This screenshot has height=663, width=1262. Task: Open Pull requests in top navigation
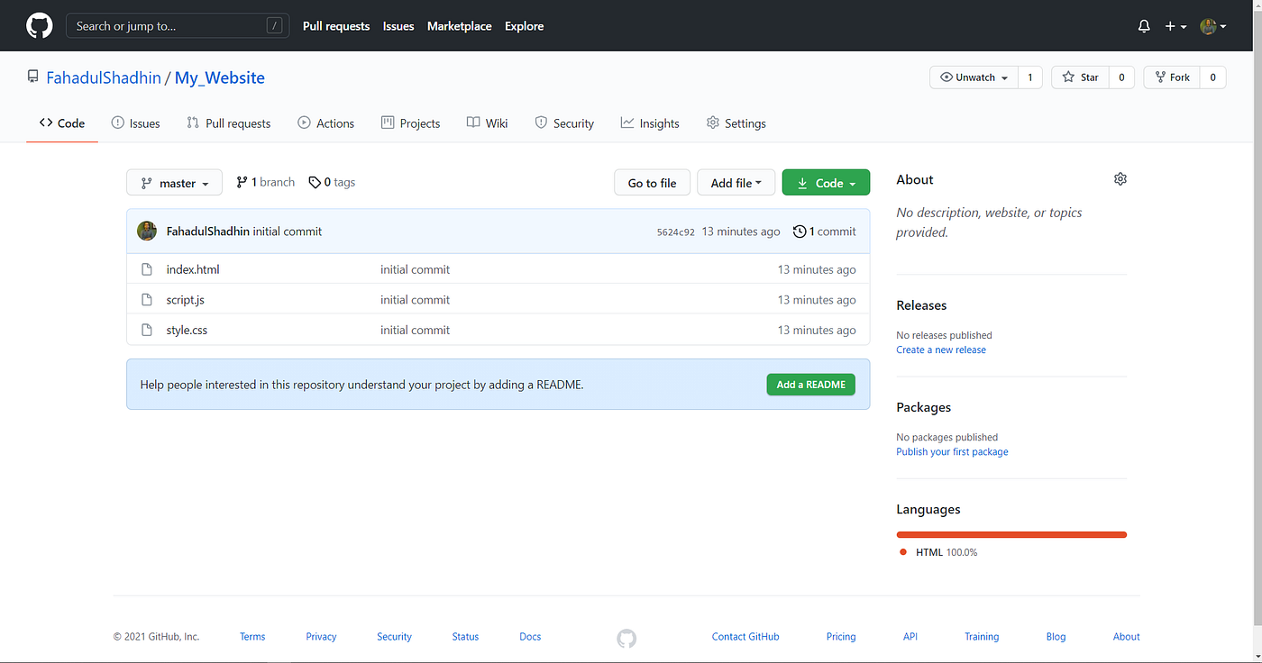[336, 26]
